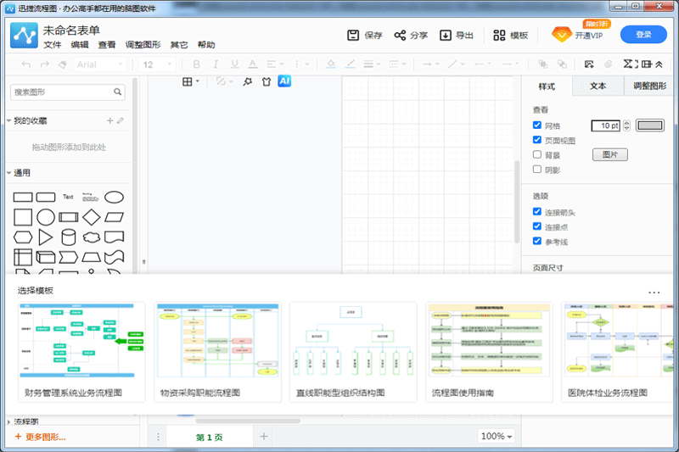This screenshot has height=452, width=679.
Task: Click the blue 登录 login button
Action: click(x=643, y=35)
